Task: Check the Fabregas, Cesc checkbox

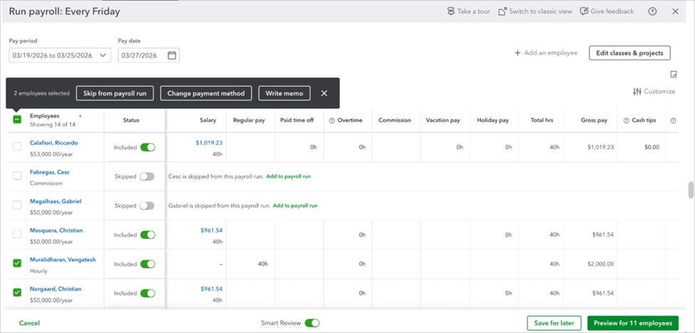Action: coord(17,176)
